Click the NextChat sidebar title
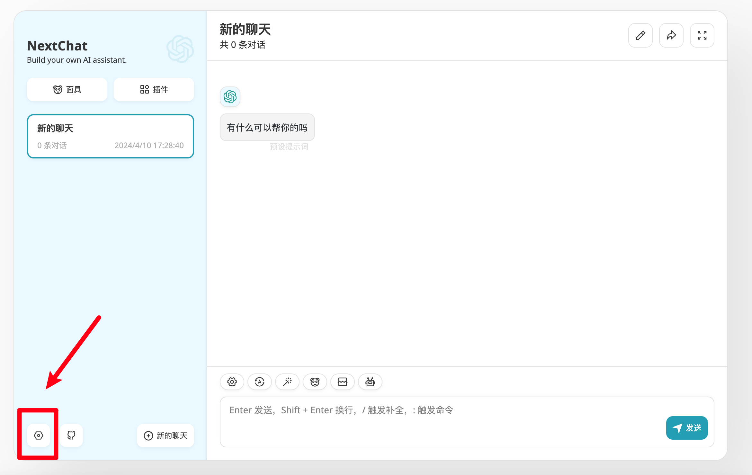Viewport: 752px width, 475px height. [x=57, y=46]
